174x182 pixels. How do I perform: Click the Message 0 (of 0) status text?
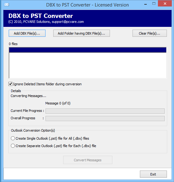click(x=58, y=103)
